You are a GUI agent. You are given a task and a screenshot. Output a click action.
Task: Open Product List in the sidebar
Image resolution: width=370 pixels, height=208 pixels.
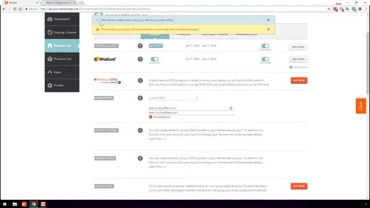62,59
